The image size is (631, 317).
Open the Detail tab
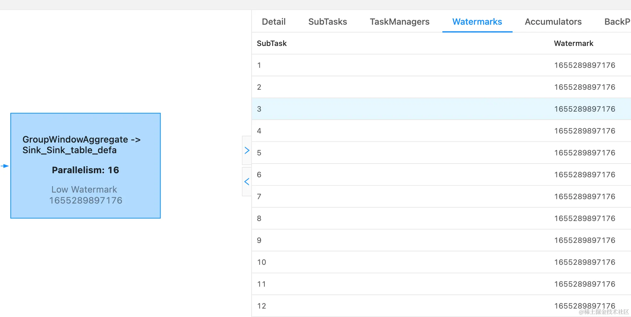tap(274, 22)
